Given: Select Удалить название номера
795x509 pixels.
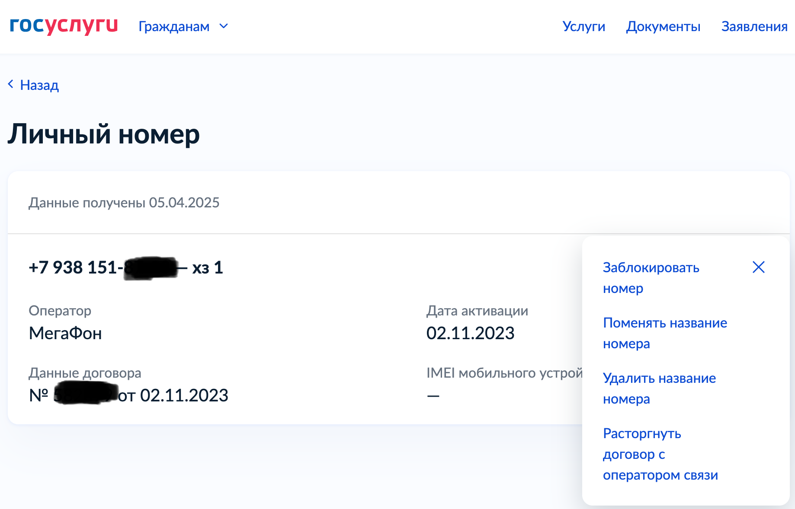Looking at the screenshot, I should tap(659, 388).
